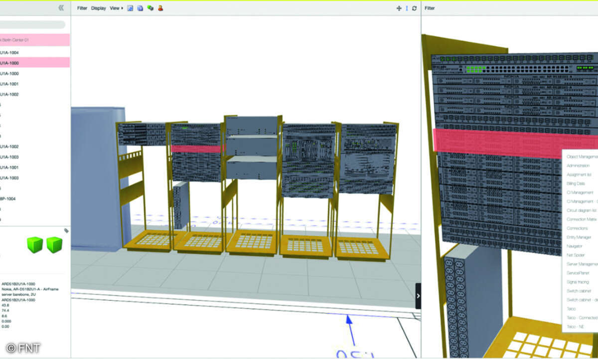The image size is (598, 359).
Task: Click the small tag icon above green cubes
Action: pyautogui.click(x=66, y=230)
